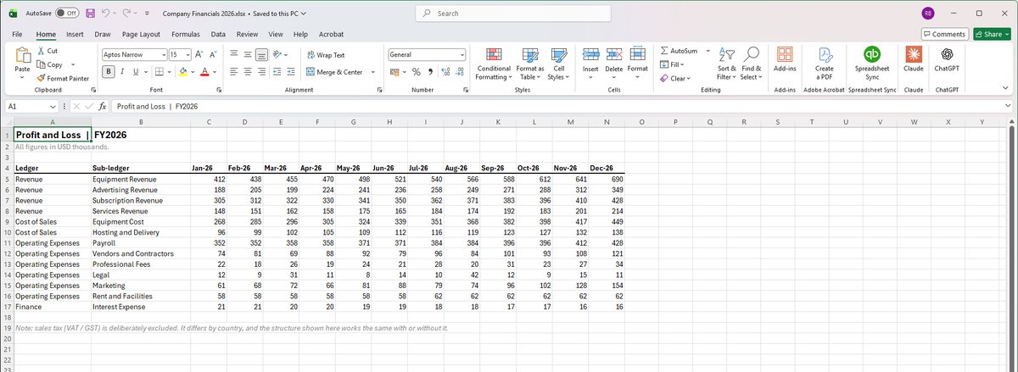
Task: Toggle Italic formatting
Action: pos(122,72)
